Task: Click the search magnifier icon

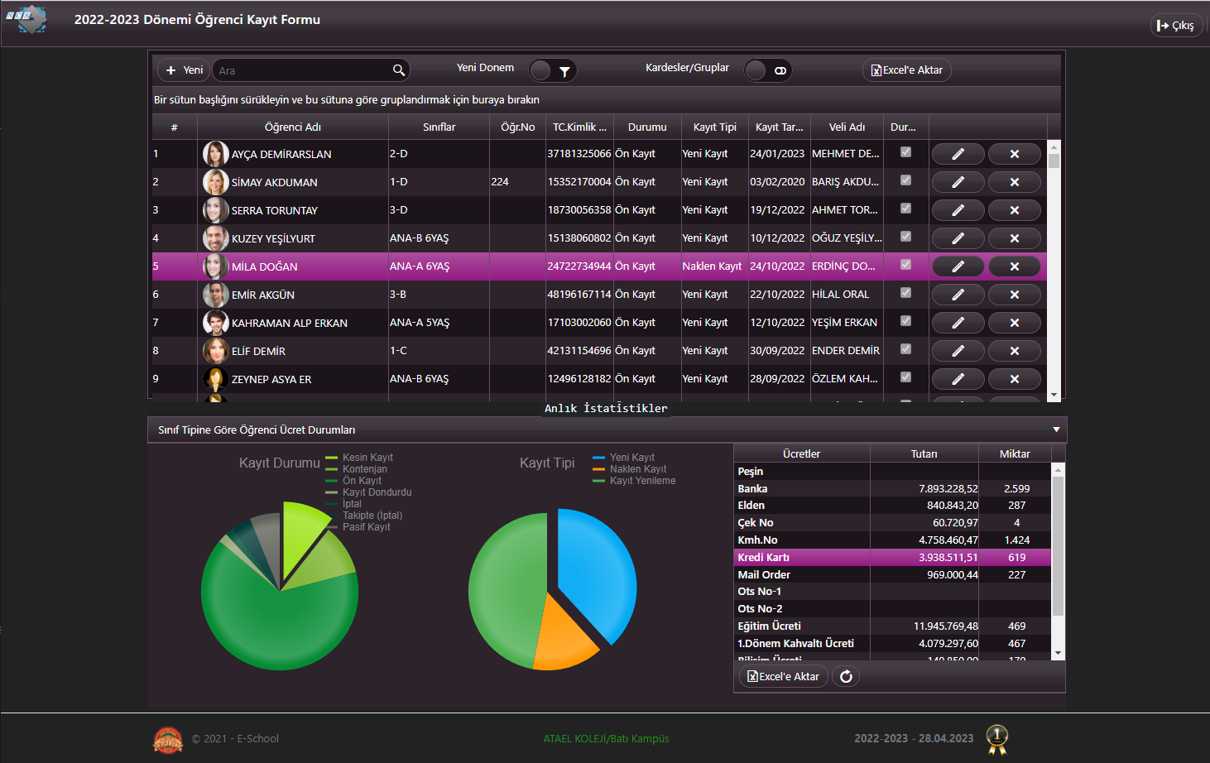Action: (399, 70)
